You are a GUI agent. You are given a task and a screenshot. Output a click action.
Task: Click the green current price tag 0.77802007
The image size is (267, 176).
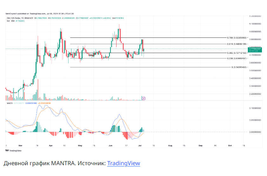pos(255,49)
